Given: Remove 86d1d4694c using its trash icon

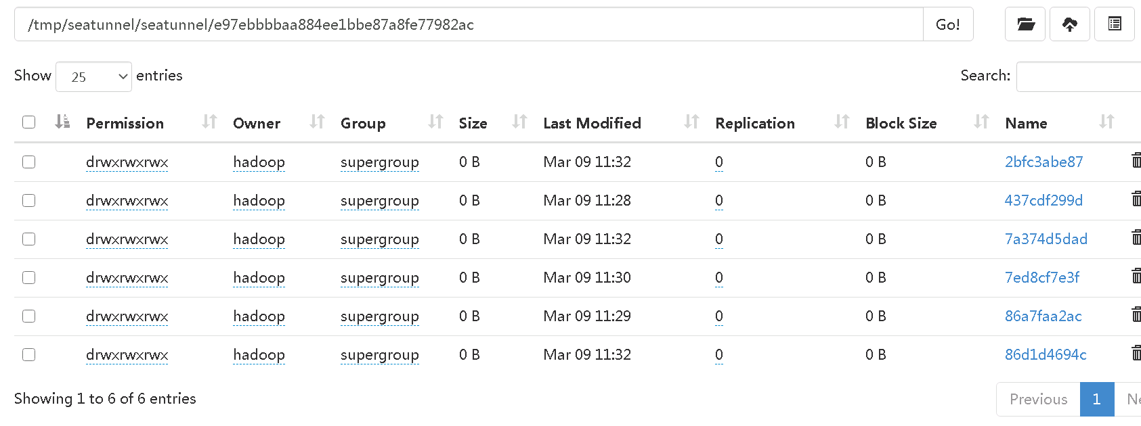Looking at the screenshot, I should pyautogui.click(x=1136, y=354).
